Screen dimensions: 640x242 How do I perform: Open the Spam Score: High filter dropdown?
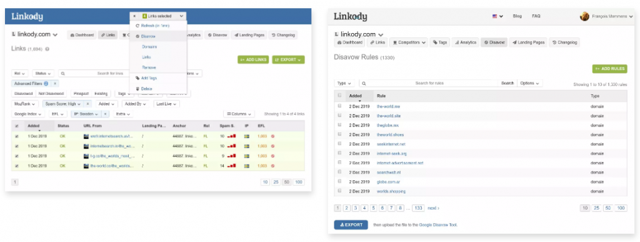[63, 104]
